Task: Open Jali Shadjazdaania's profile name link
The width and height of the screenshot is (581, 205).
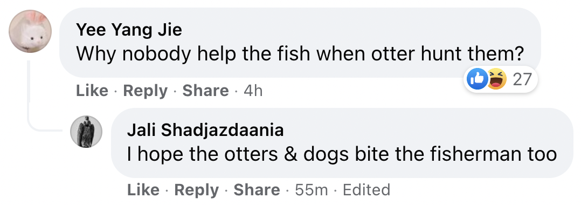Action: pos(205,130)
